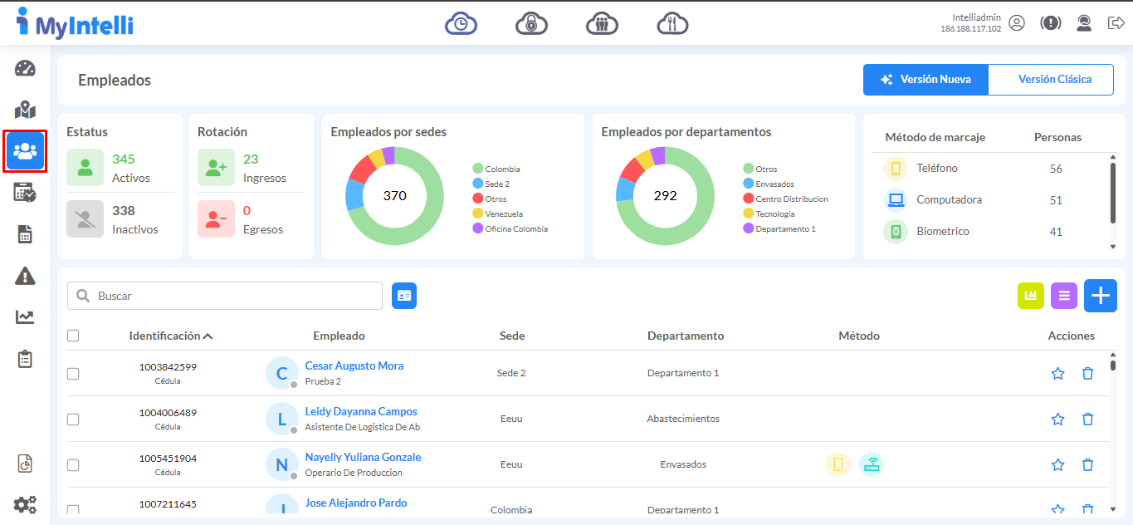Viewport: 1133px width, 525px height.
Task: Delete Leidy Dayanna Campos using trash icon
Action: coord(1087,420)
